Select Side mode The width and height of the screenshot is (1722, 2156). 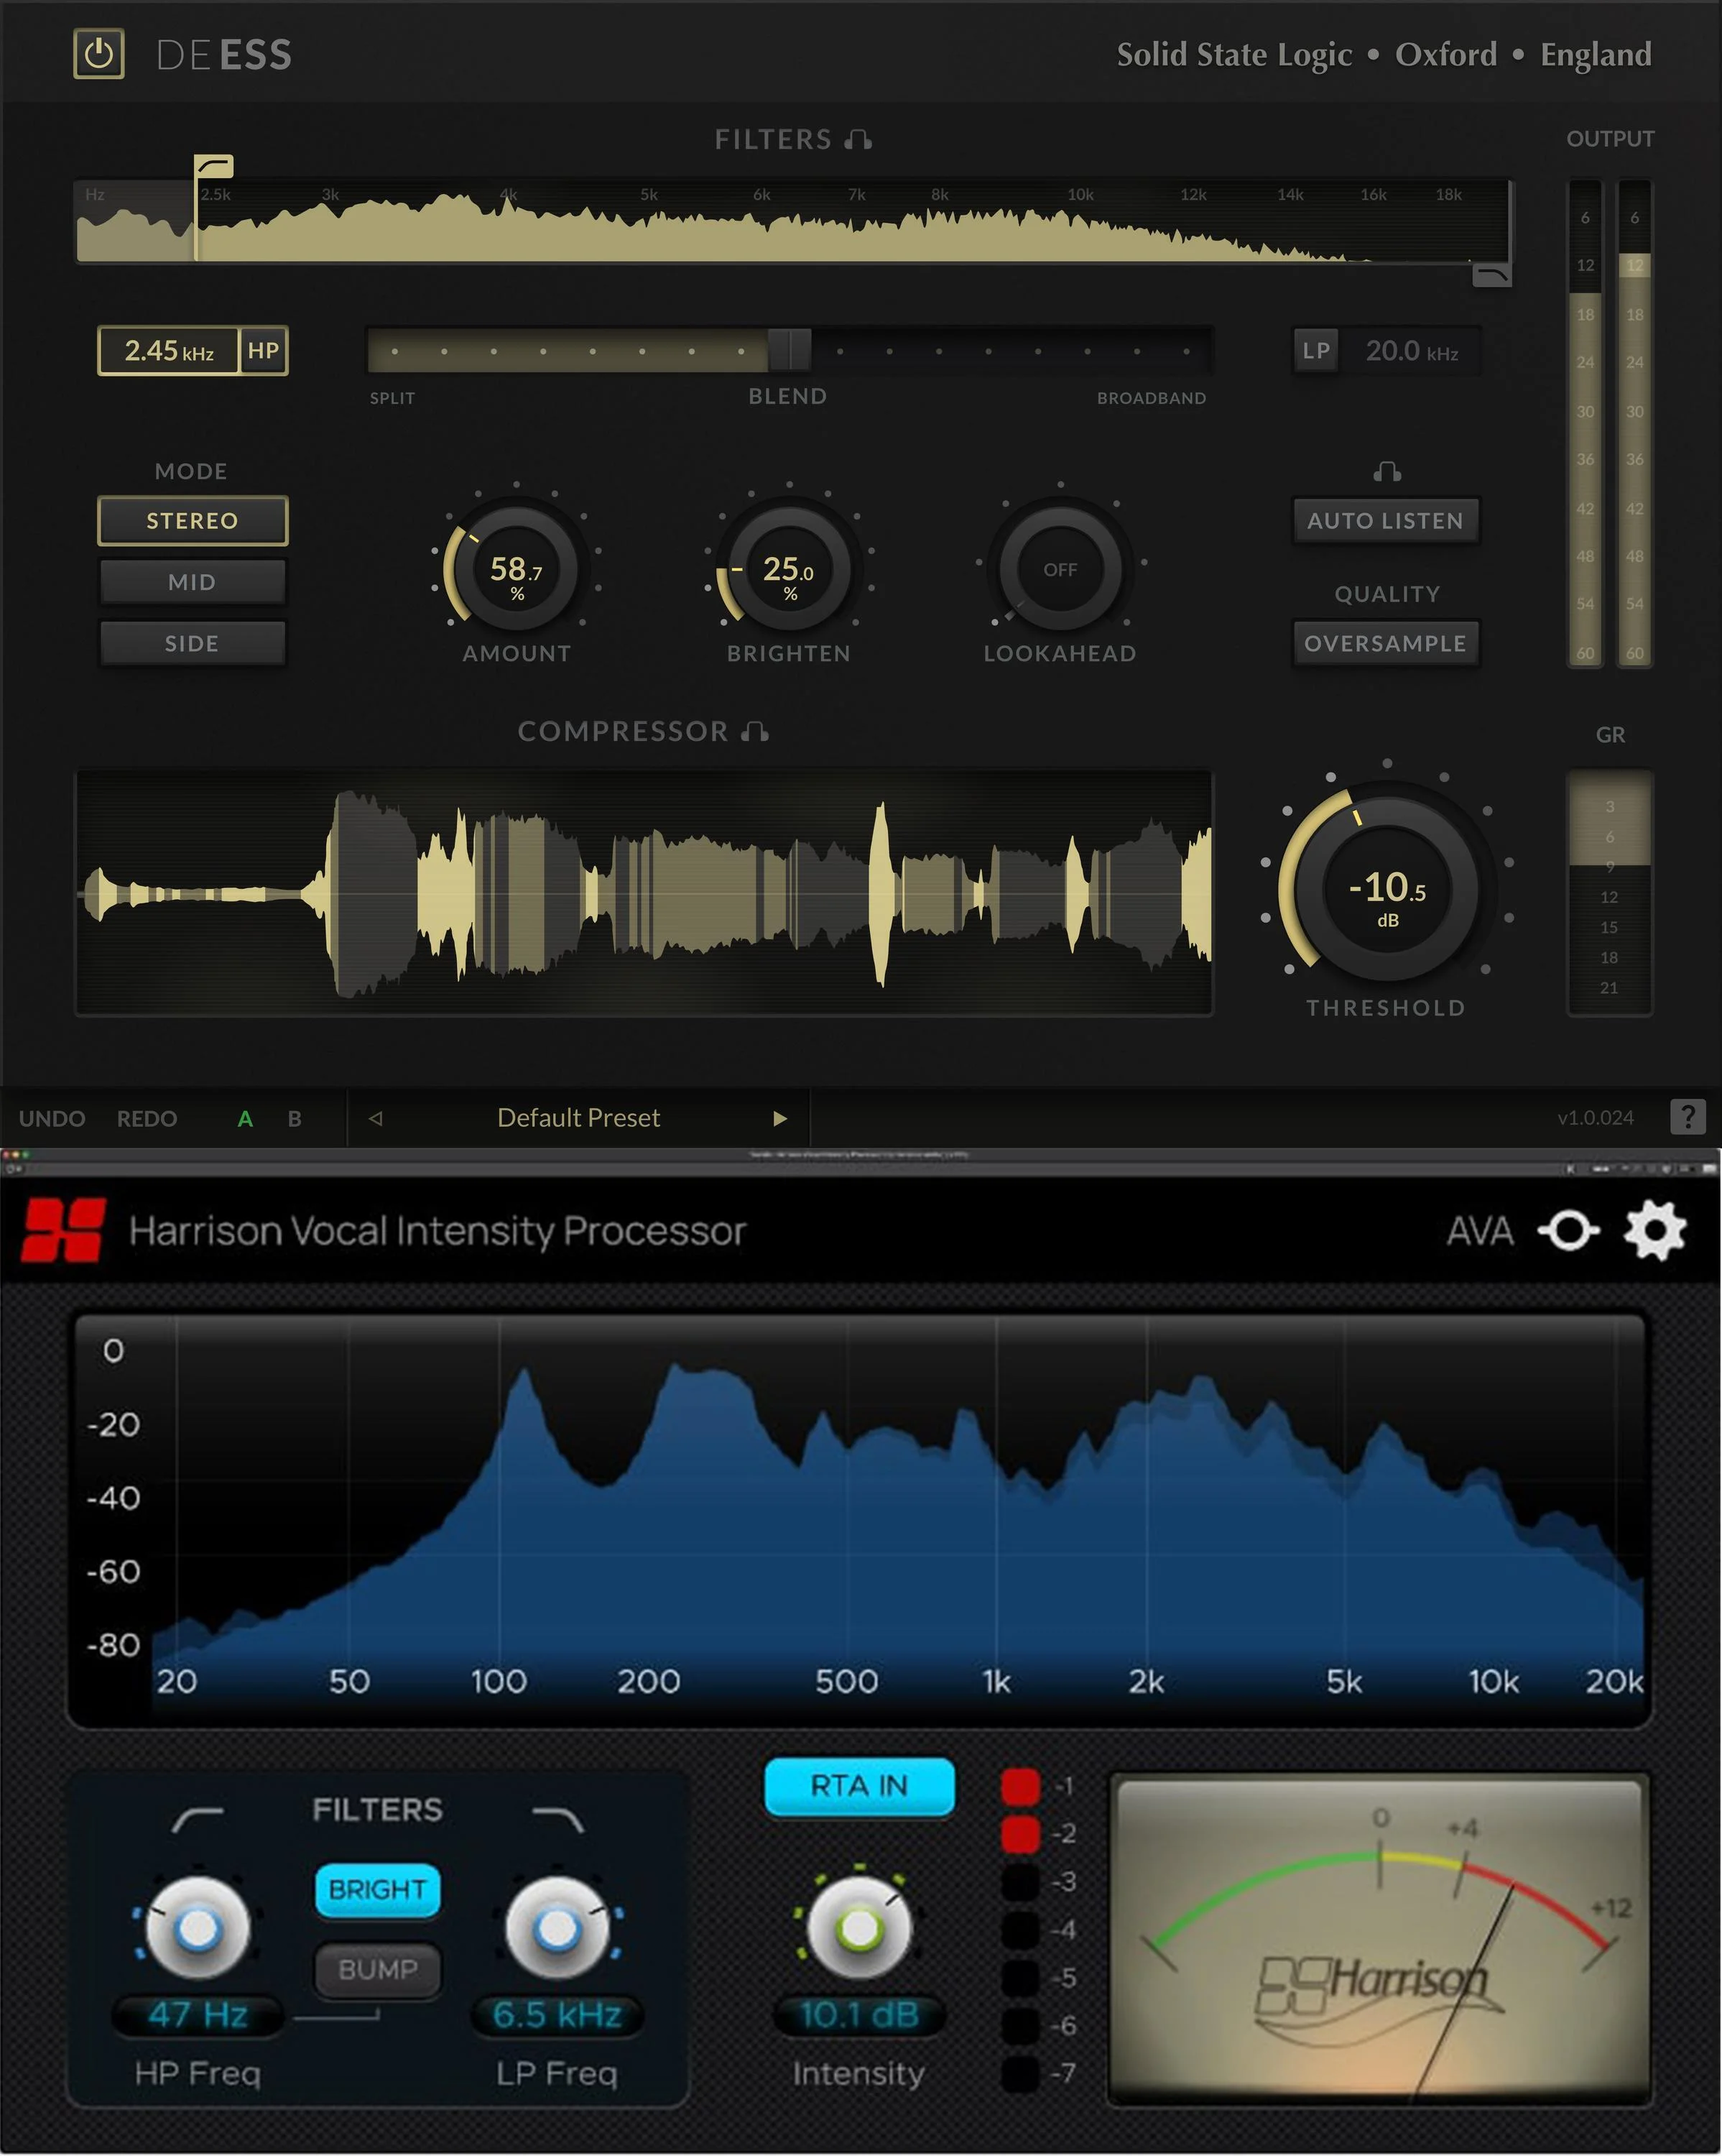pyautogui.click(x=192, y=643)
